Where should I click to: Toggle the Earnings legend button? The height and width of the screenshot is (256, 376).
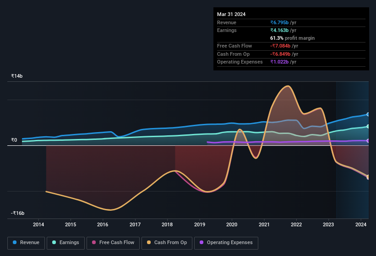pyautogui.click(x=65, y=243)
